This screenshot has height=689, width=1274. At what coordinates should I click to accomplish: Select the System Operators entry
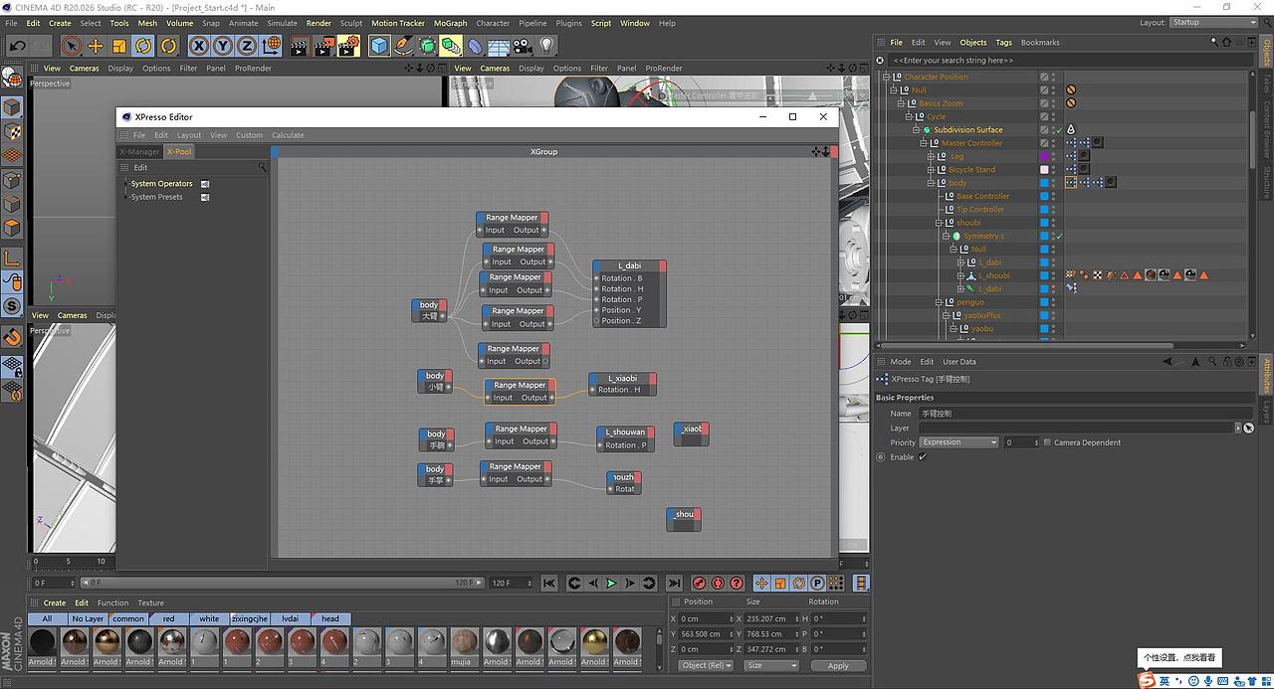[x=161, y=184]
